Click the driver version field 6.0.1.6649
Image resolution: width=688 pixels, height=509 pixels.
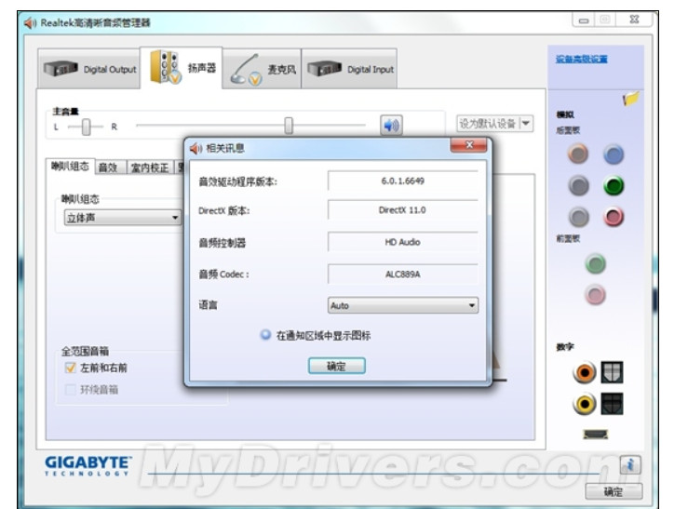(x=403, y=181)
